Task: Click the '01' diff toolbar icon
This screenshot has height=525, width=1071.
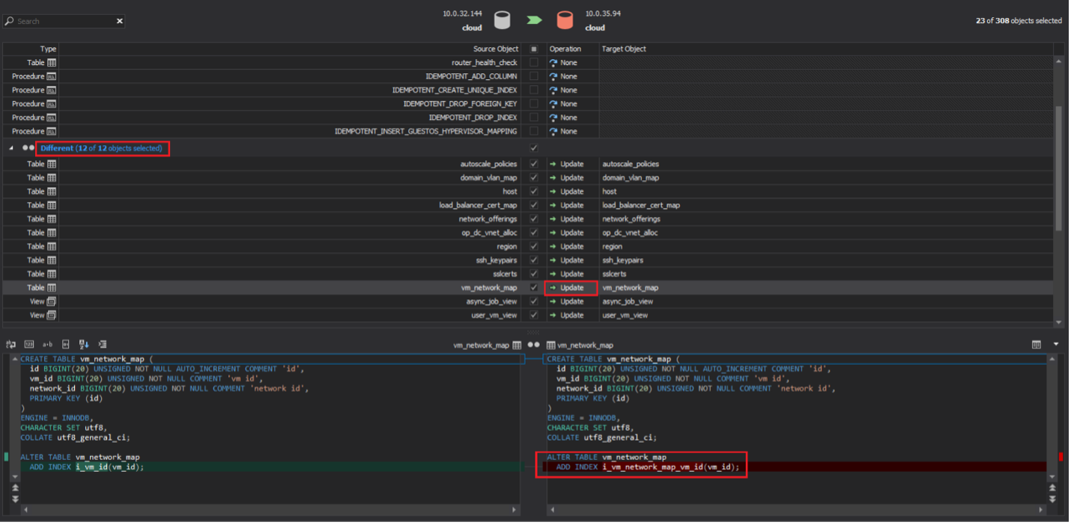Action: pyautogui.click(x=65, y=345)
